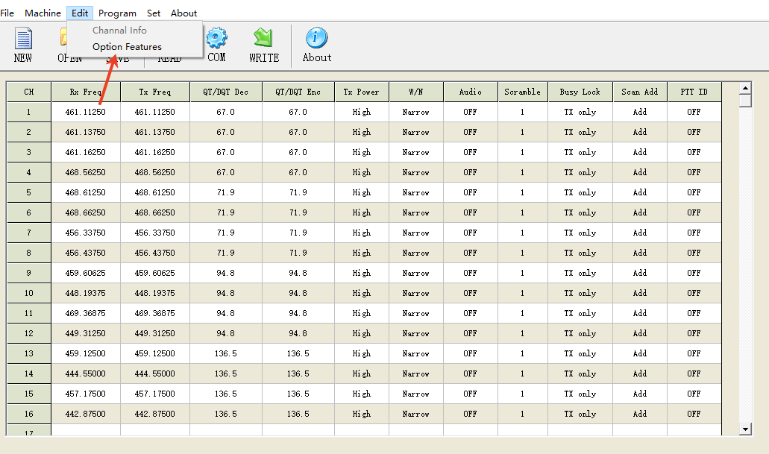Click the About menu in menu bar
Viewport: 769px width, 454px height.
point(183,13)
